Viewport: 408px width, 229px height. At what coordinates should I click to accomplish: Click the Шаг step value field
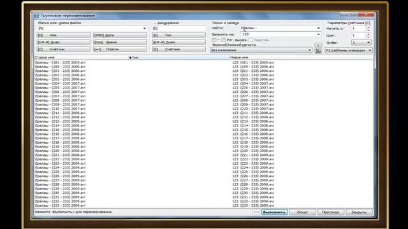point(358,36)
